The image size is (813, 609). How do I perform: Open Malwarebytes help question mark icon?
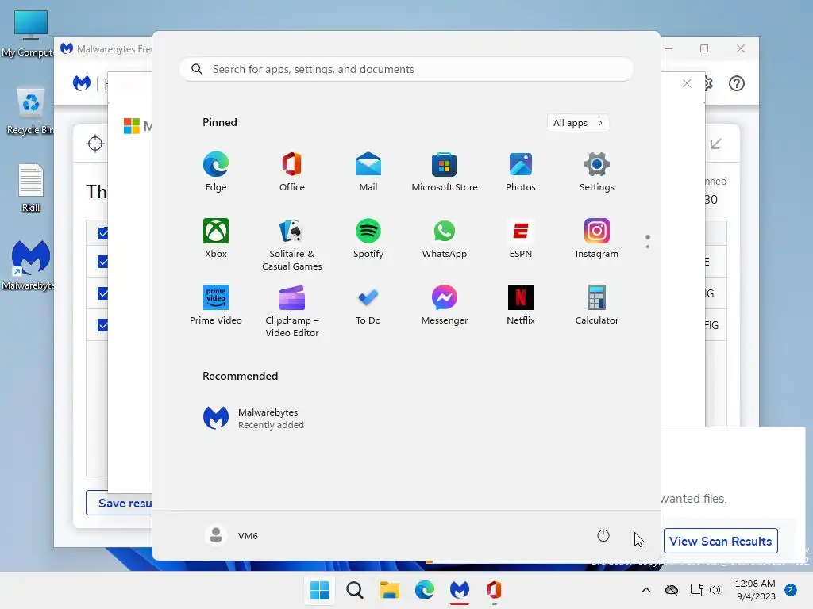(x=737, y=83)
